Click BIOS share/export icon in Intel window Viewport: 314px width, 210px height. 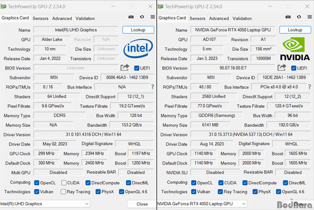tap(125, 68)
